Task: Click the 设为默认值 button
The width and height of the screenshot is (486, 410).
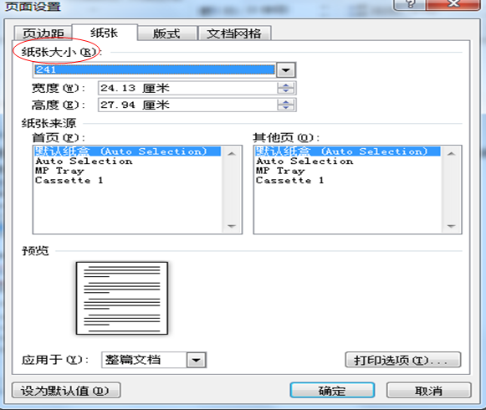Action: (66, 390)
